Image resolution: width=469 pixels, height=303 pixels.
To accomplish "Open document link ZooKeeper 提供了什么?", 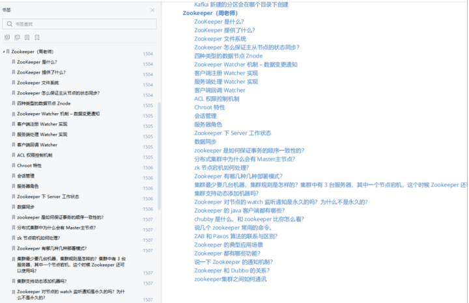I will coord(225,30).
